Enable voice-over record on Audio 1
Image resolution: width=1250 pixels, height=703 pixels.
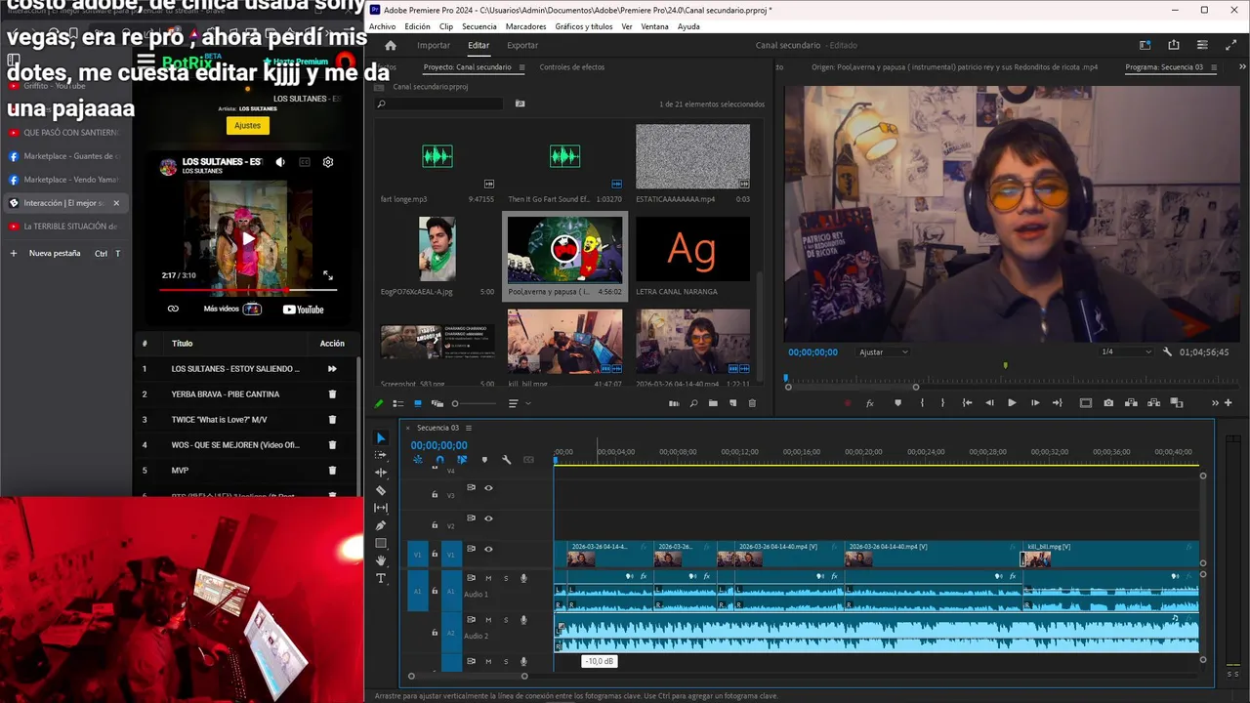click(523, 578)
